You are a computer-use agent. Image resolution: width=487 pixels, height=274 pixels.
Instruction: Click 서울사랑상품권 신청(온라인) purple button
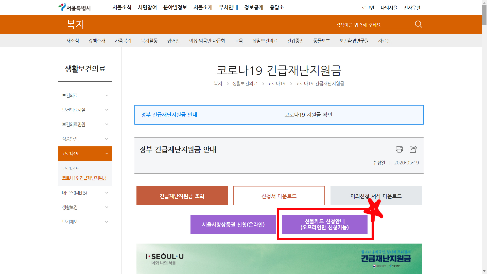tap(233, 225)
